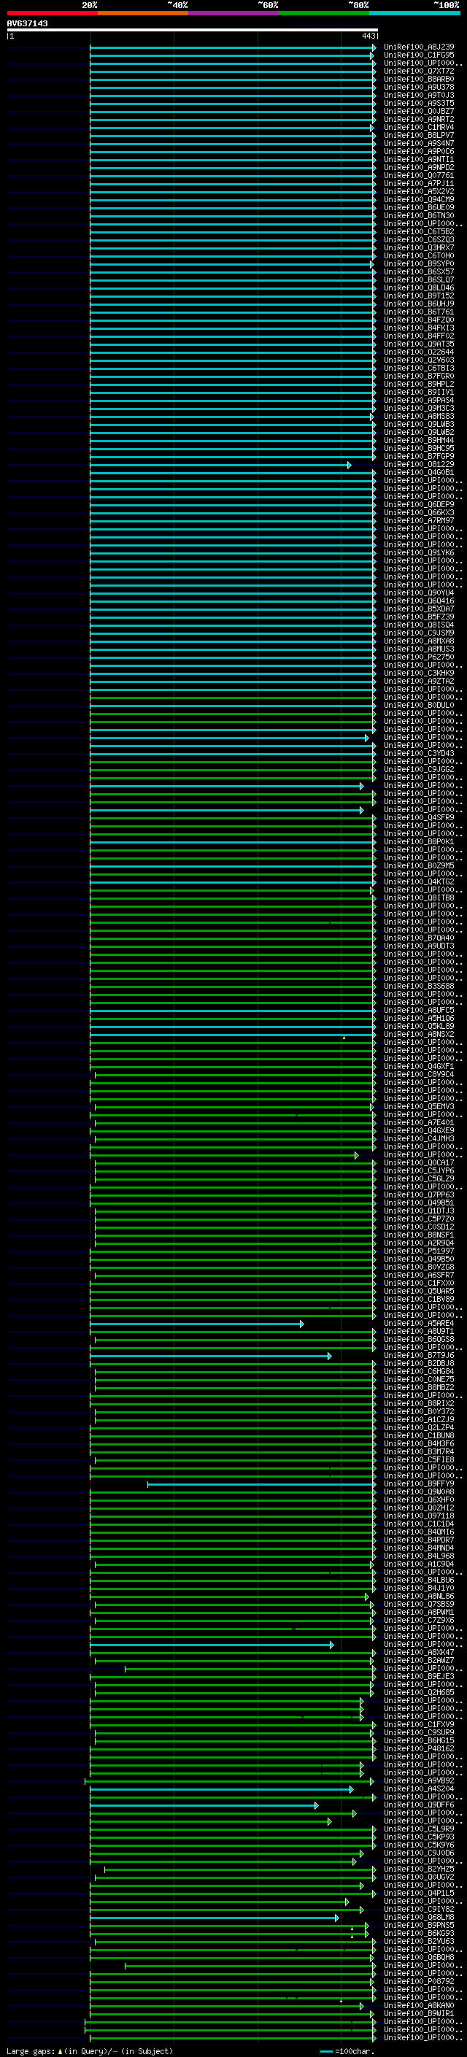Screen dimensions: 467x2057
Task: Select the UniRef100_B8RIX2 label
Action: [419, 1403]
